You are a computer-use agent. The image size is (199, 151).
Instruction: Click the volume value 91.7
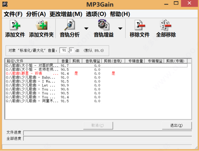tap(65, 66)
